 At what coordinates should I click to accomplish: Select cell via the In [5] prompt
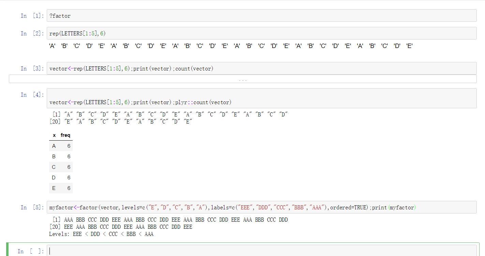(32, 207)
